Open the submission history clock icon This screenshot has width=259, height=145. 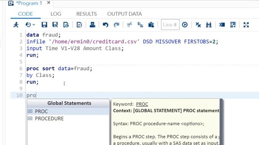(28, 25)
